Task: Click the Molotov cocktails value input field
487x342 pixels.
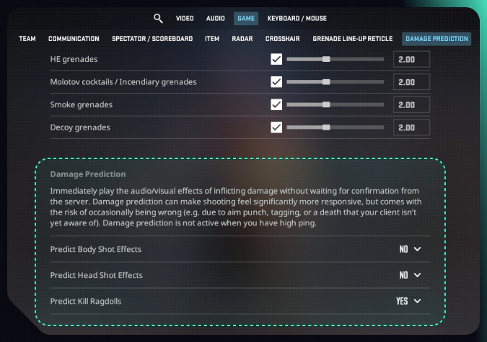Action: (x=411, y=82)
